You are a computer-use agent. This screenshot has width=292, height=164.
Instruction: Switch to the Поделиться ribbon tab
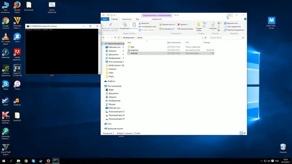(127, 19)
